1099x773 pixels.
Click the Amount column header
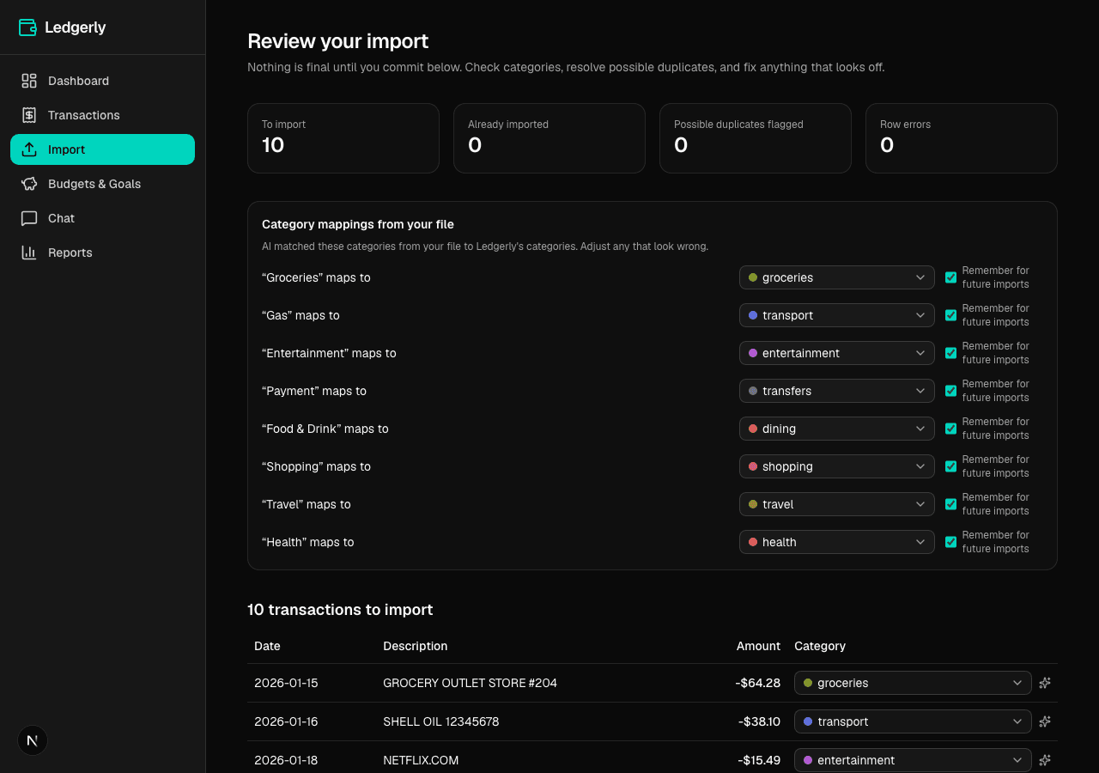[x=758, y=646]
